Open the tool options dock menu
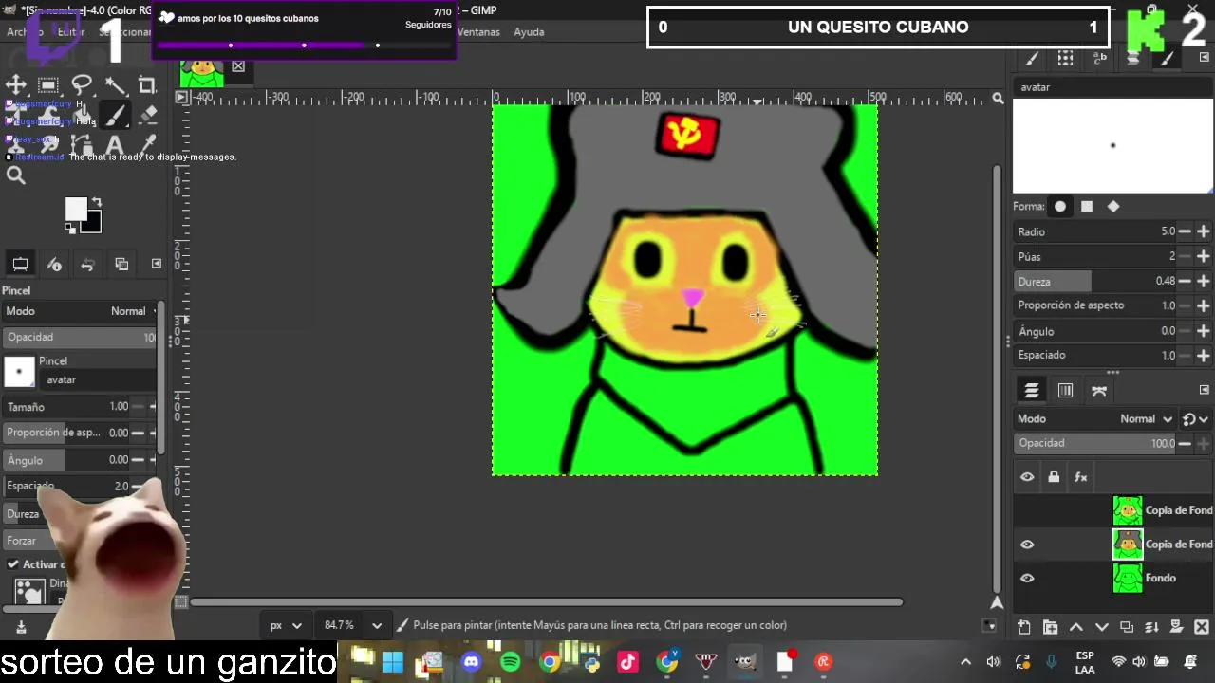Image resolution: width=1215 pixels, height=683 pixels. (157, 264)
